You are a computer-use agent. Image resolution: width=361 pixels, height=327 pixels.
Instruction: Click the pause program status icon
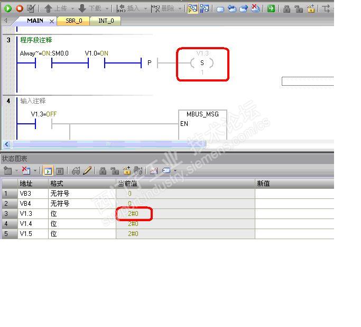click(x=205, y=8)
